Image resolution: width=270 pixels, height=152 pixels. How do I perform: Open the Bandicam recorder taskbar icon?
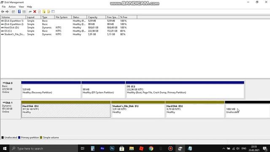click(170, 148)
